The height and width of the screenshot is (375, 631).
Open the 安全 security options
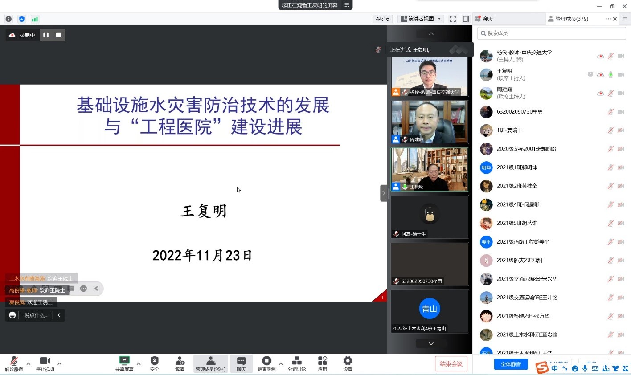click(155, 363)
